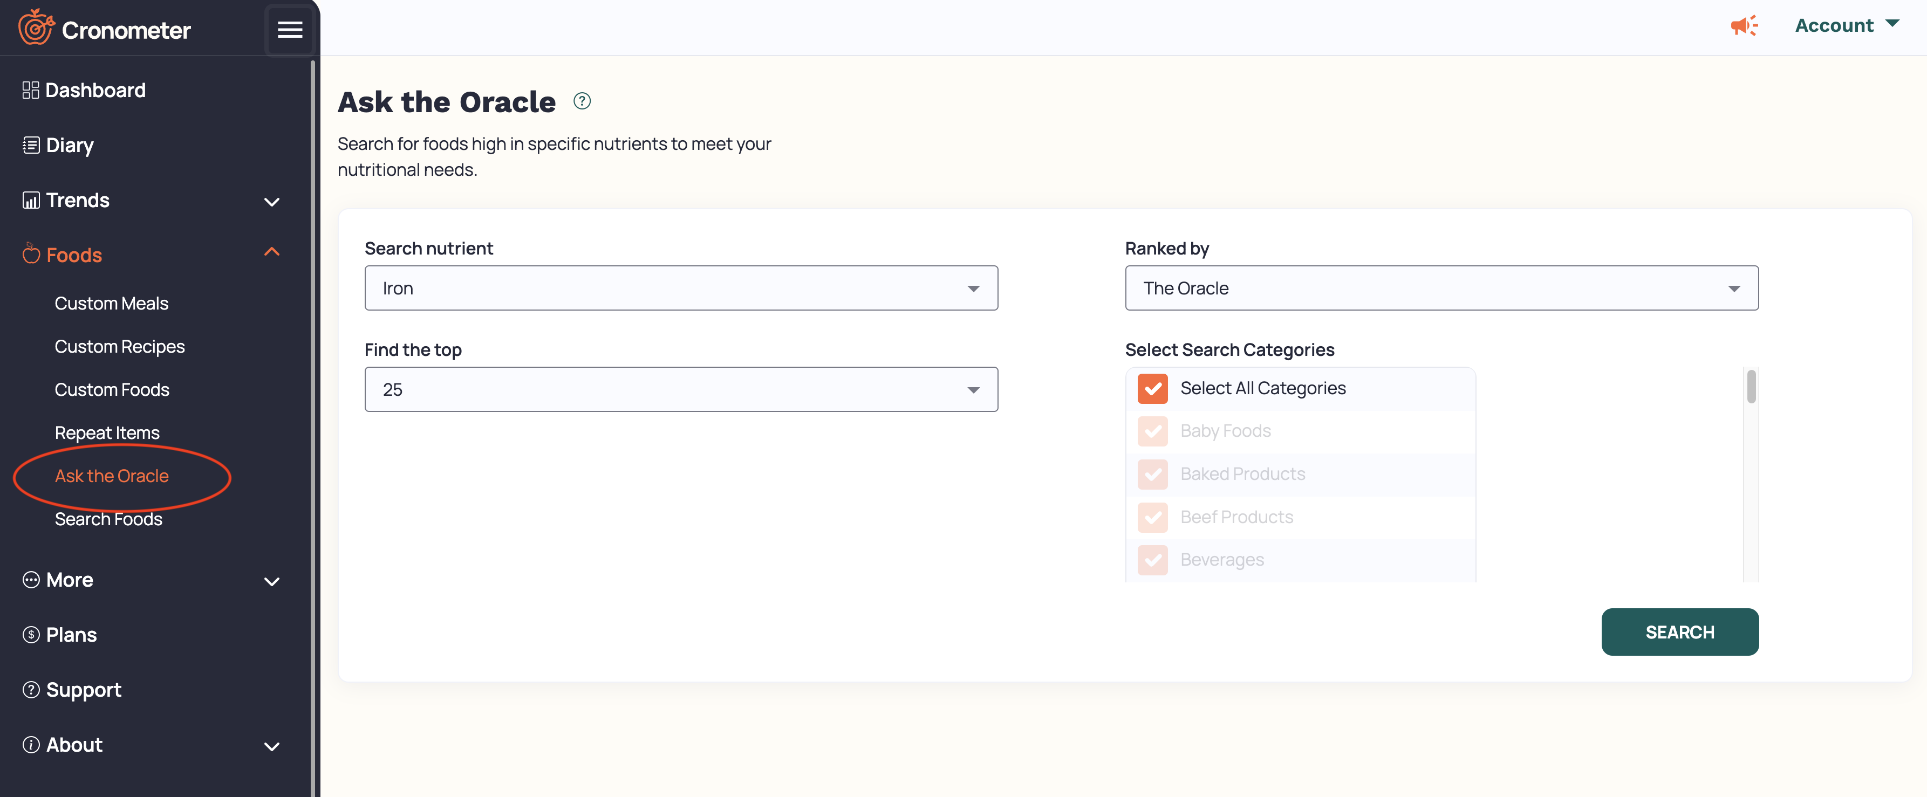Open Custom Meals
Screen dimensions: 1927x797
pos(112,304)
